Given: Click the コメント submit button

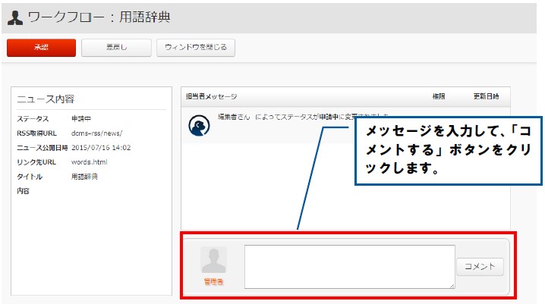Looking at the screenshot, I should click(x=480, y=267).
